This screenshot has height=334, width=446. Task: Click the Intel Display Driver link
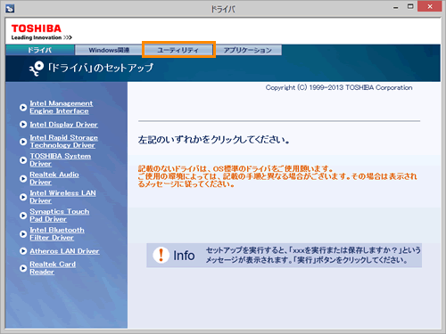click(x=63, y=125)
